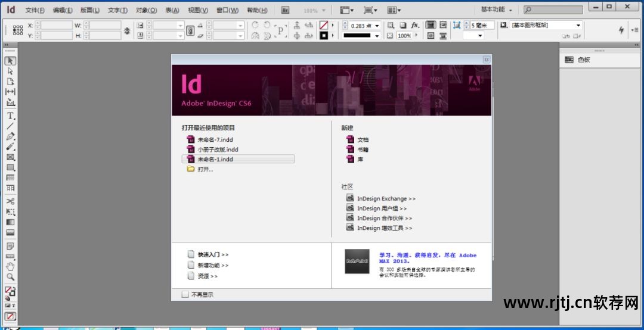Activate the Zoom magnifier tool

click(10, 277)
